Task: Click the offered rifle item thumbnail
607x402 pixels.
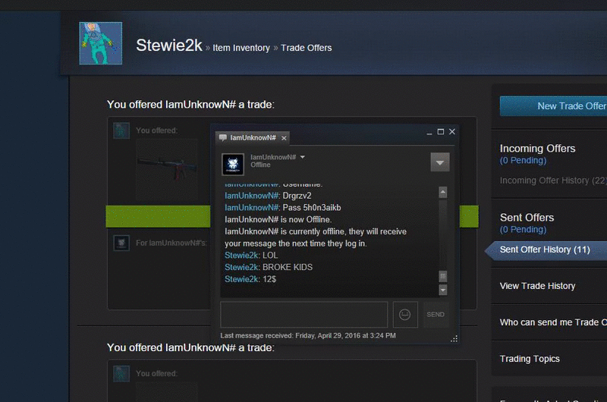Action: tap(167, 169)
